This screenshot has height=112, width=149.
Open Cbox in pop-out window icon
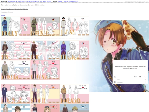[140, 77]
